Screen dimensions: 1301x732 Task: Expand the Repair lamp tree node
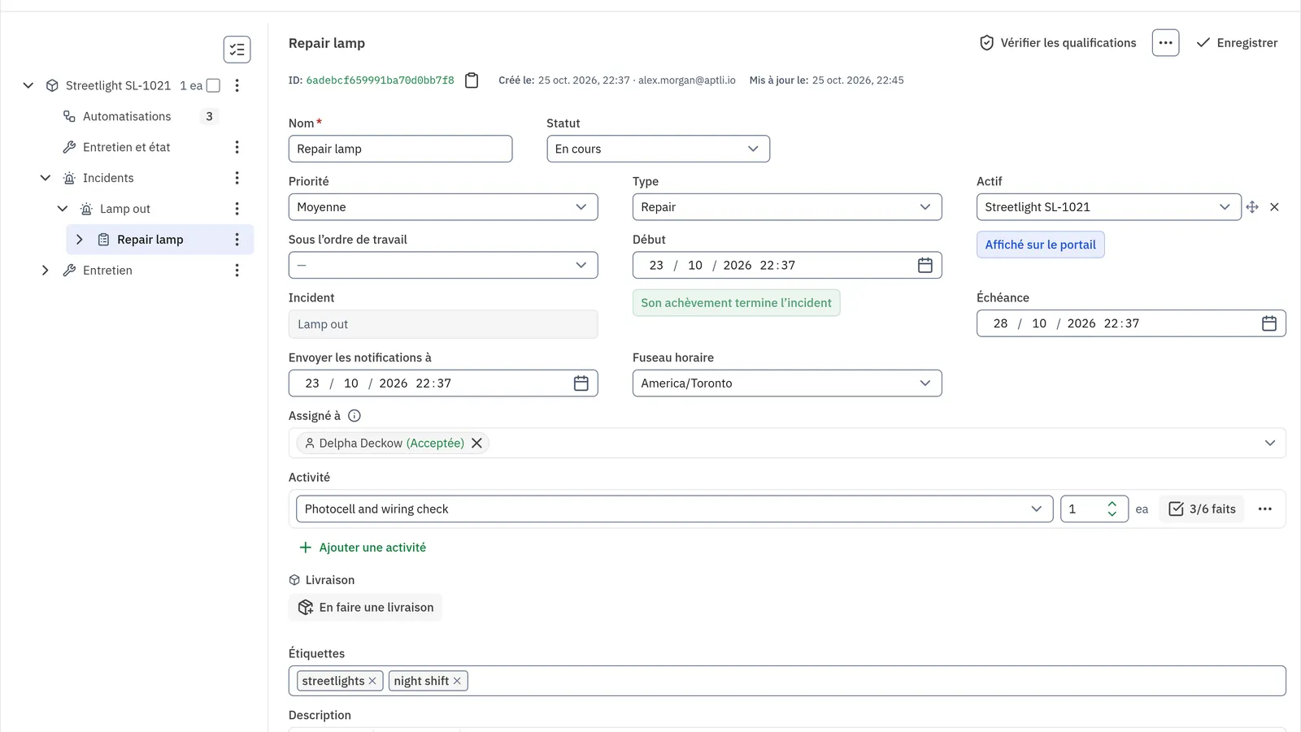[80, 240]
